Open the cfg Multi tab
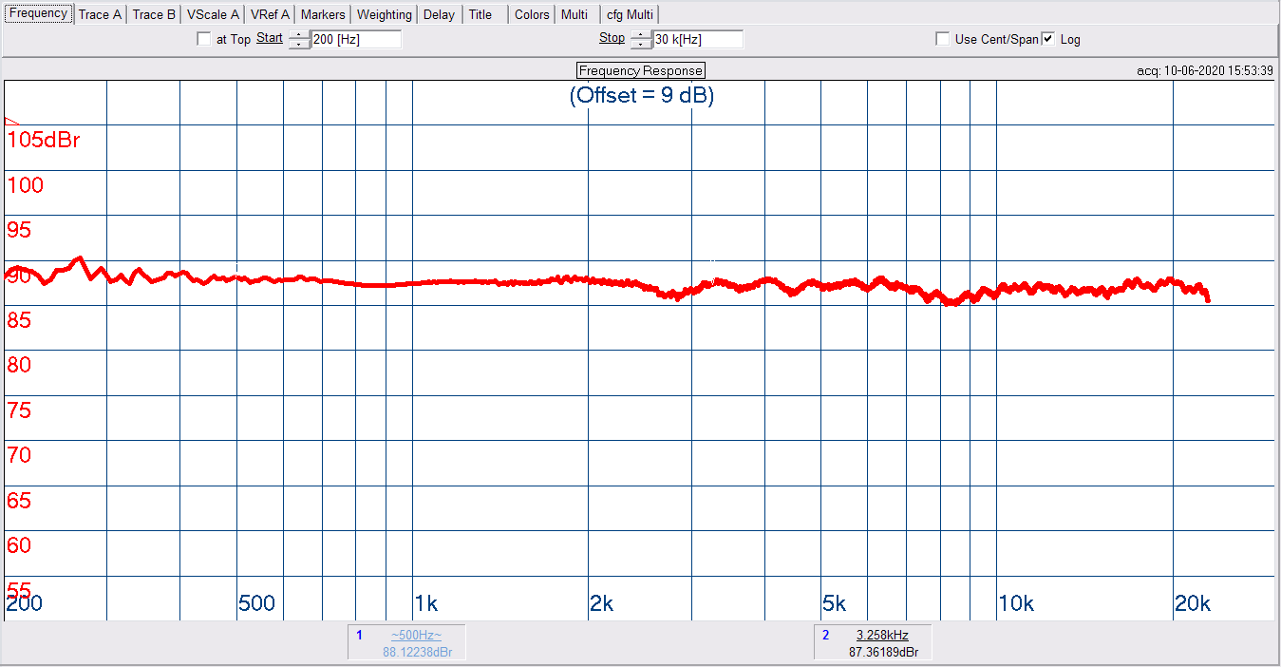This screenshot has width=1281, height=667. click(x=630, y=14)
